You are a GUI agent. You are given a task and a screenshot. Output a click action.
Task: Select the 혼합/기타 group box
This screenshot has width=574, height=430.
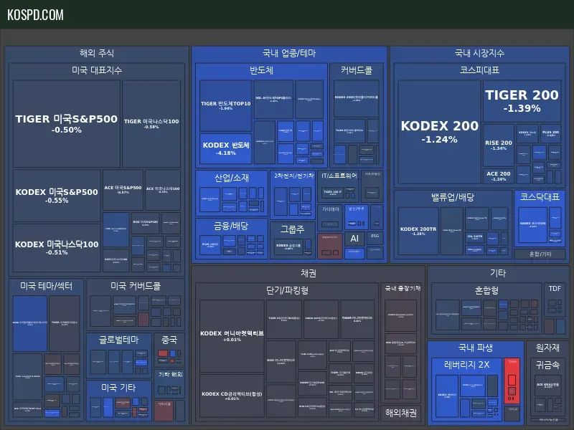(x=540, y=254)
